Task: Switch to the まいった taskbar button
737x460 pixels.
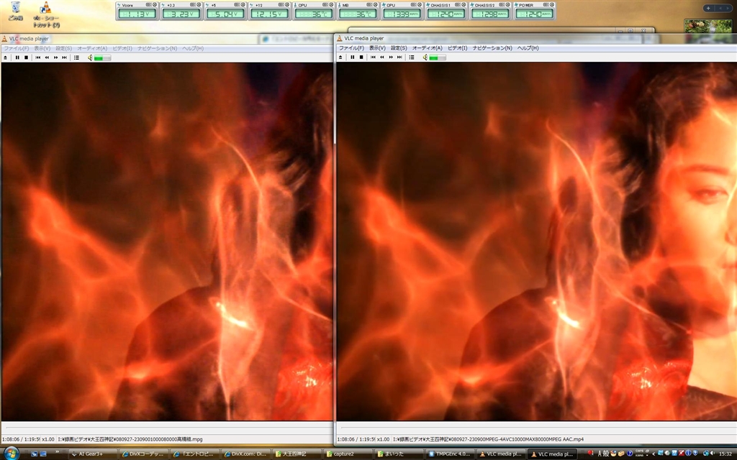Action: click(399, 454)
